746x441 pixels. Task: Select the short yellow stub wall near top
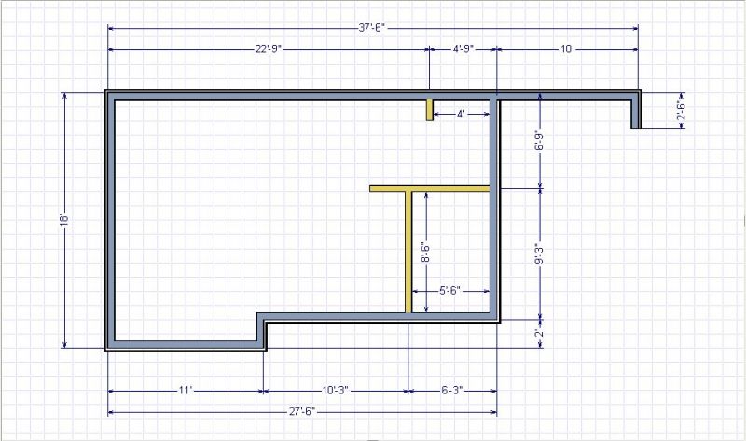(430, 109)
